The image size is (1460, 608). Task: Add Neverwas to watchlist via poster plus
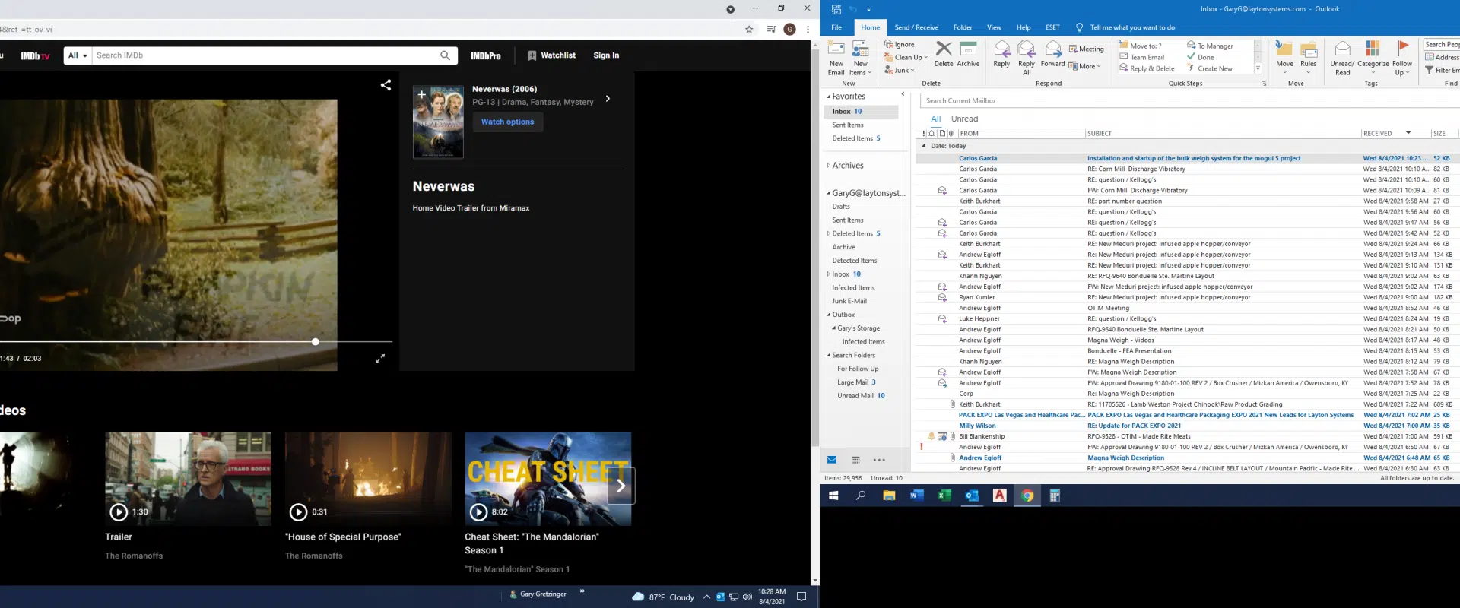pos(421,95)
